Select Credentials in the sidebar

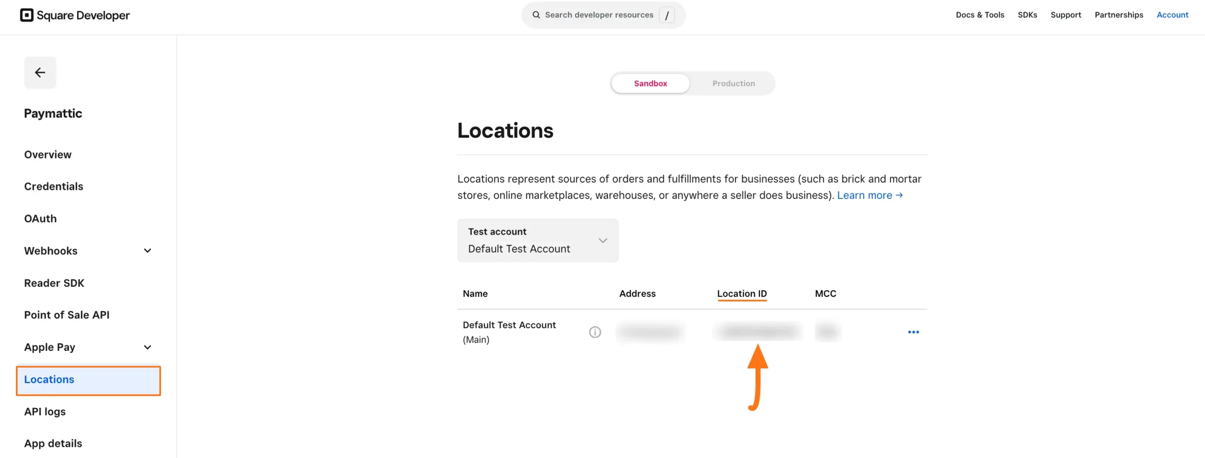(x=53, y=186)
